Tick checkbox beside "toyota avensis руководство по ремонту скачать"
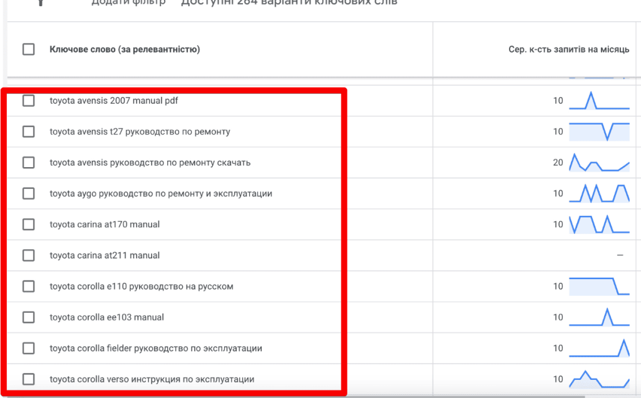 [28, 163]
